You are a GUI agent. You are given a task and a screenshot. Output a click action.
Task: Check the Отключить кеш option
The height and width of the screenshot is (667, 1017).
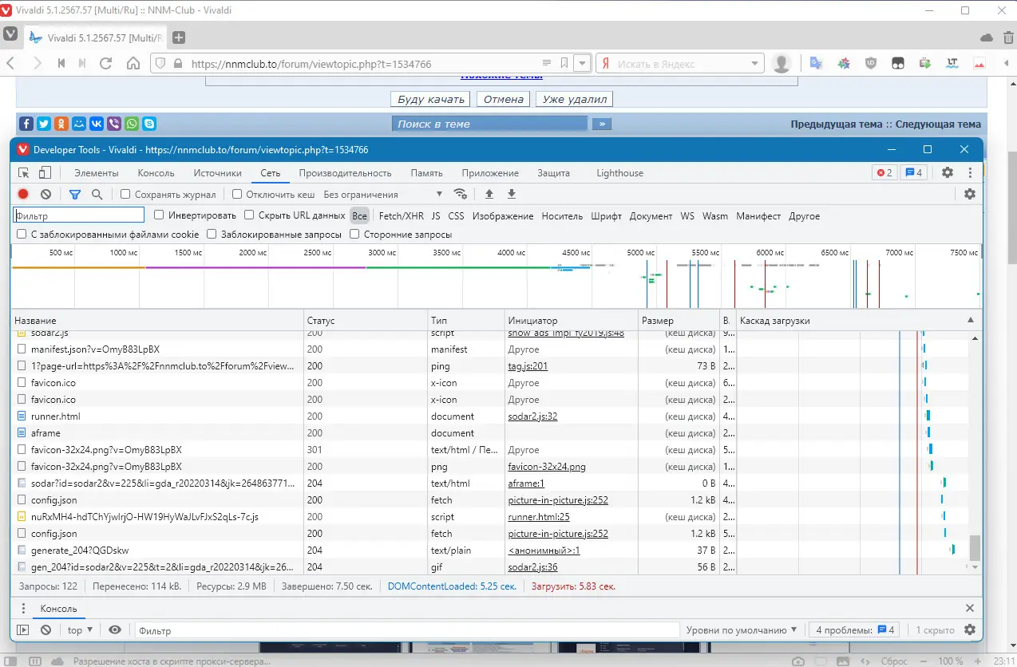click(x=237, y=194)
